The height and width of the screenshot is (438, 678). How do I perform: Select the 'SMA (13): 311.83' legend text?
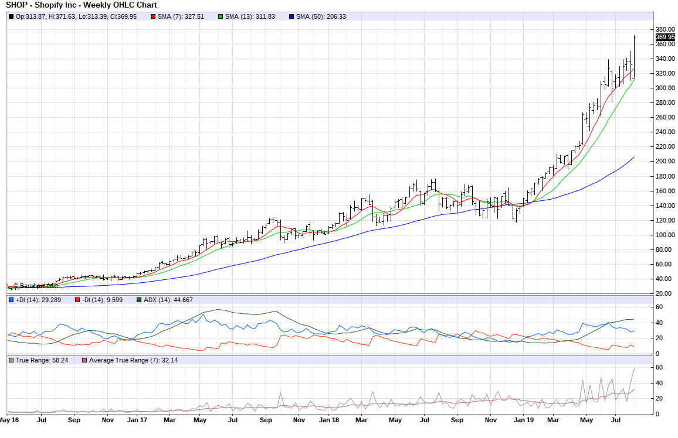[250, 17]
